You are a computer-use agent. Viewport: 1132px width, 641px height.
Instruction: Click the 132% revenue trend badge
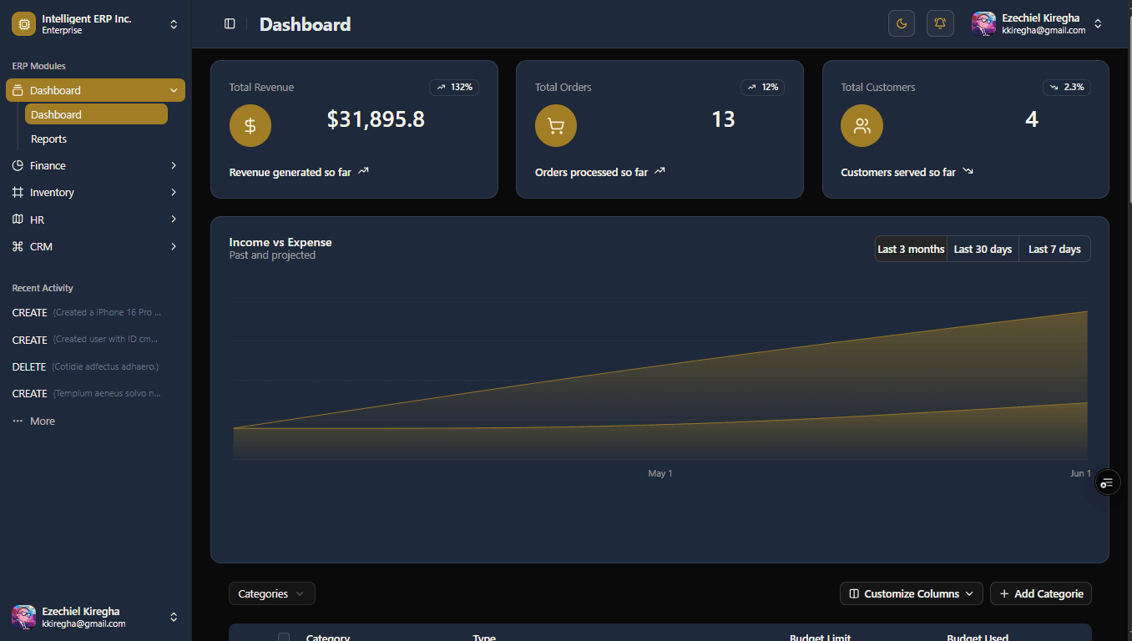pyautogui.click(x=454, y=87)
